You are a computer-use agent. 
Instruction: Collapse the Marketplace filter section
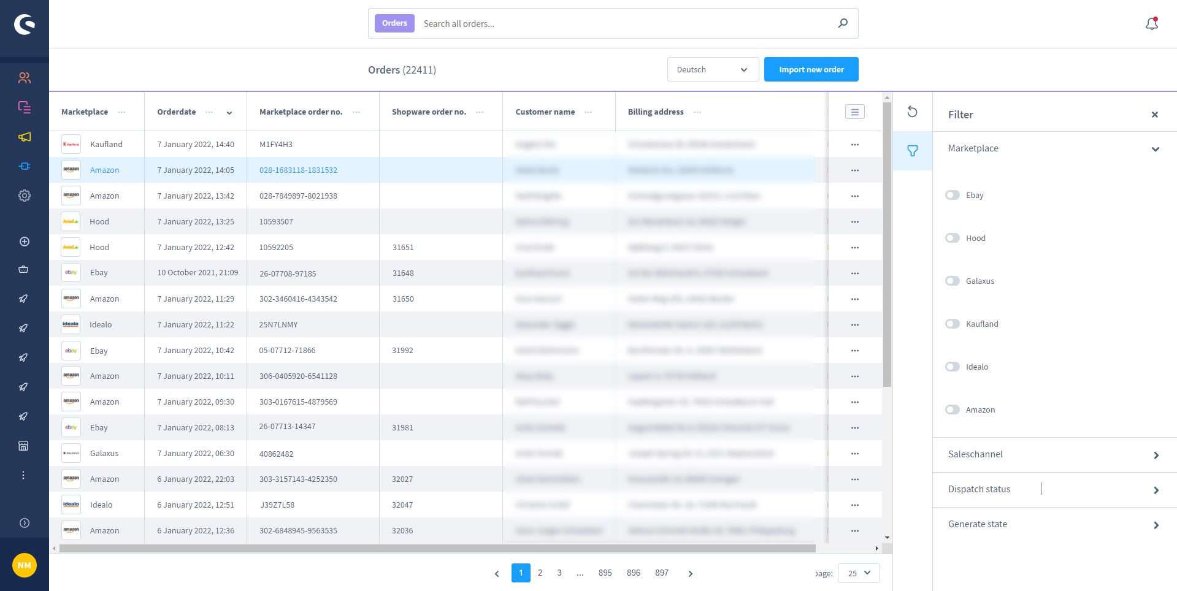[1156, 149]
